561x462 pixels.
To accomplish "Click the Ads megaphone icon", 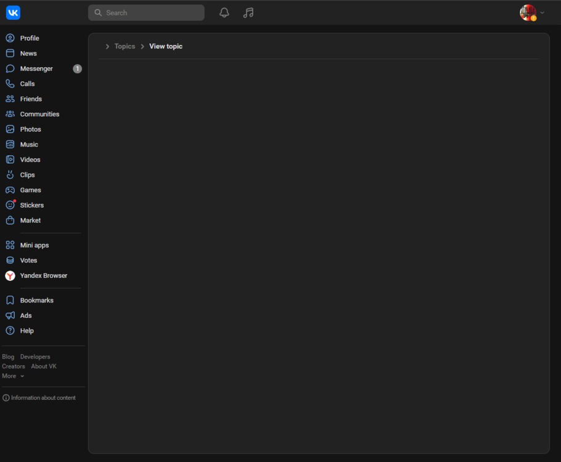I will coord(10,315).
